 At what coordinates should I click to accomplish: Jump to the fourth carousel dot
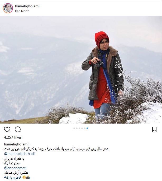coord(82,128)
